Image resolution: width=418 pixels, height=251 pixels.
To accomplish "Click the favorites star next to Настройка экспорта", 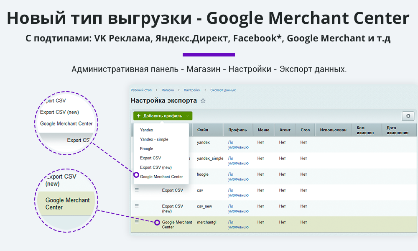I will pos(203,101).
